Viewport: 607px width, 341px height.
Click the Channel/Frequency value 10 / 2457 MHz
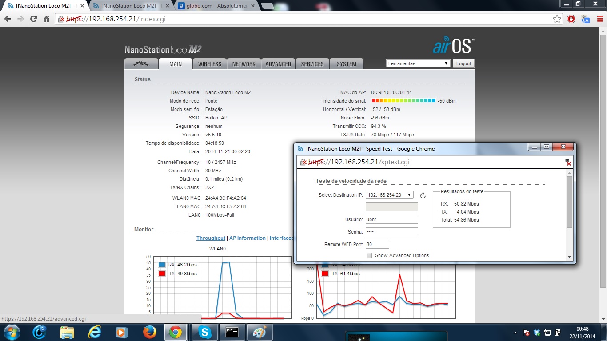220,162
